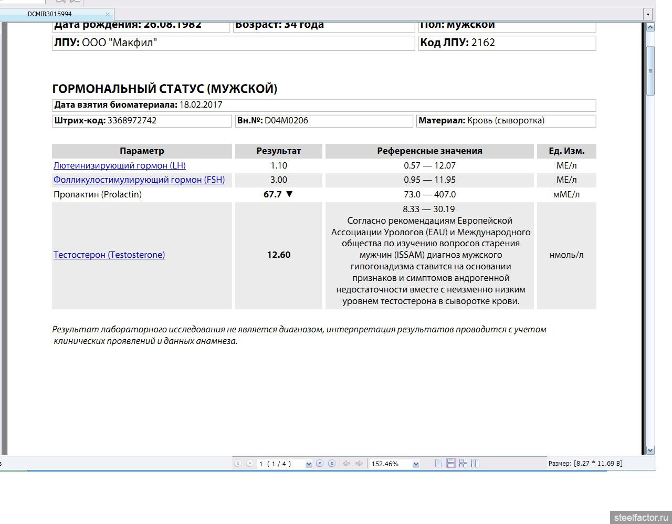Click the LH result 1.10
672x524 pixels.
pos(278,165)
